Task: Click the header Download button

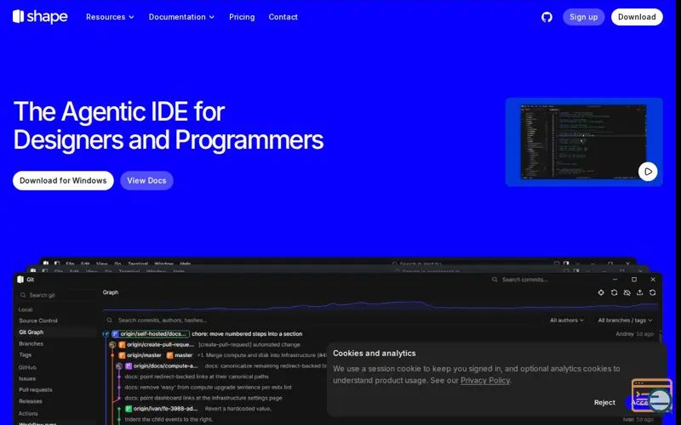Action: click(x=637, y=17)
